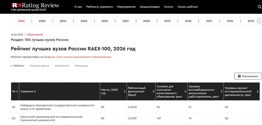This screenshot has height=125, width=262.
Task: Sort by Условия для получения образования arrows
Action: (x=185, y=92)
